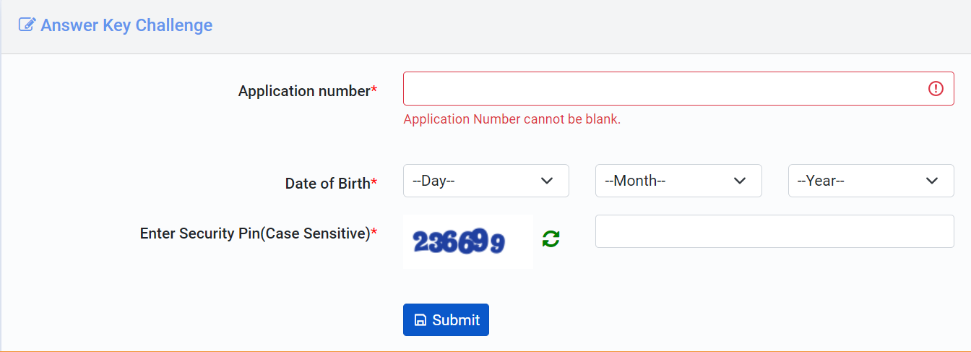Click the chevron arrow of Day dropdown
The width and height of the screenshot is (971, 352).
point(547,181)
